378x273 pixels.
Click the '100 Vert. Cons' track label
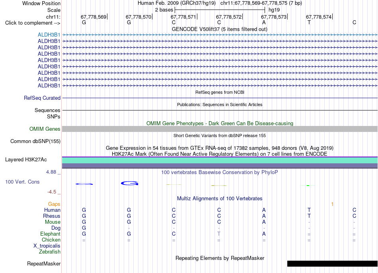tap(22, 182)
